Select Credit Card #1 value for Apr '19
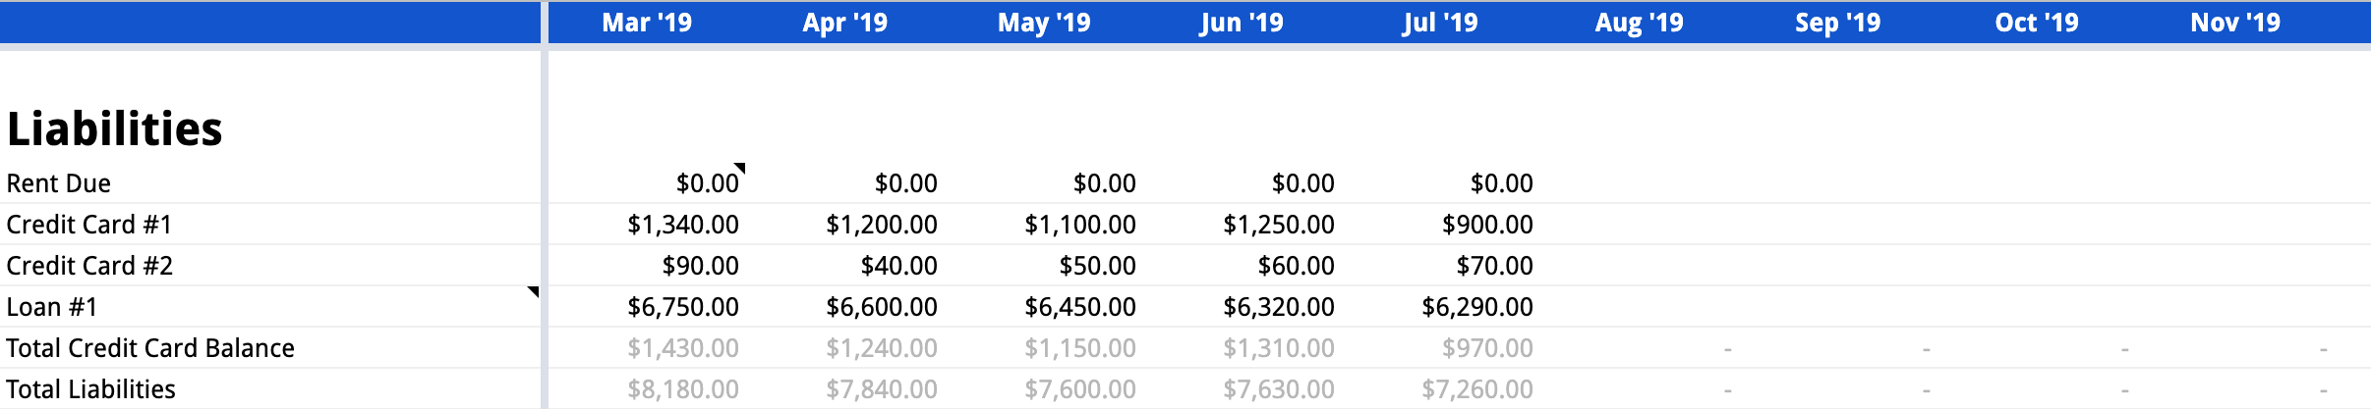Viewport: 2371px width, 409px height. [881, 225]
